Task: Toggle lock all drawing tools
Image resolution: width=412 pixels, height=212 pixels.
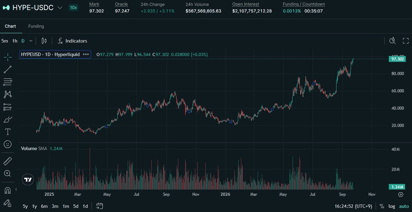Action: 8,203
